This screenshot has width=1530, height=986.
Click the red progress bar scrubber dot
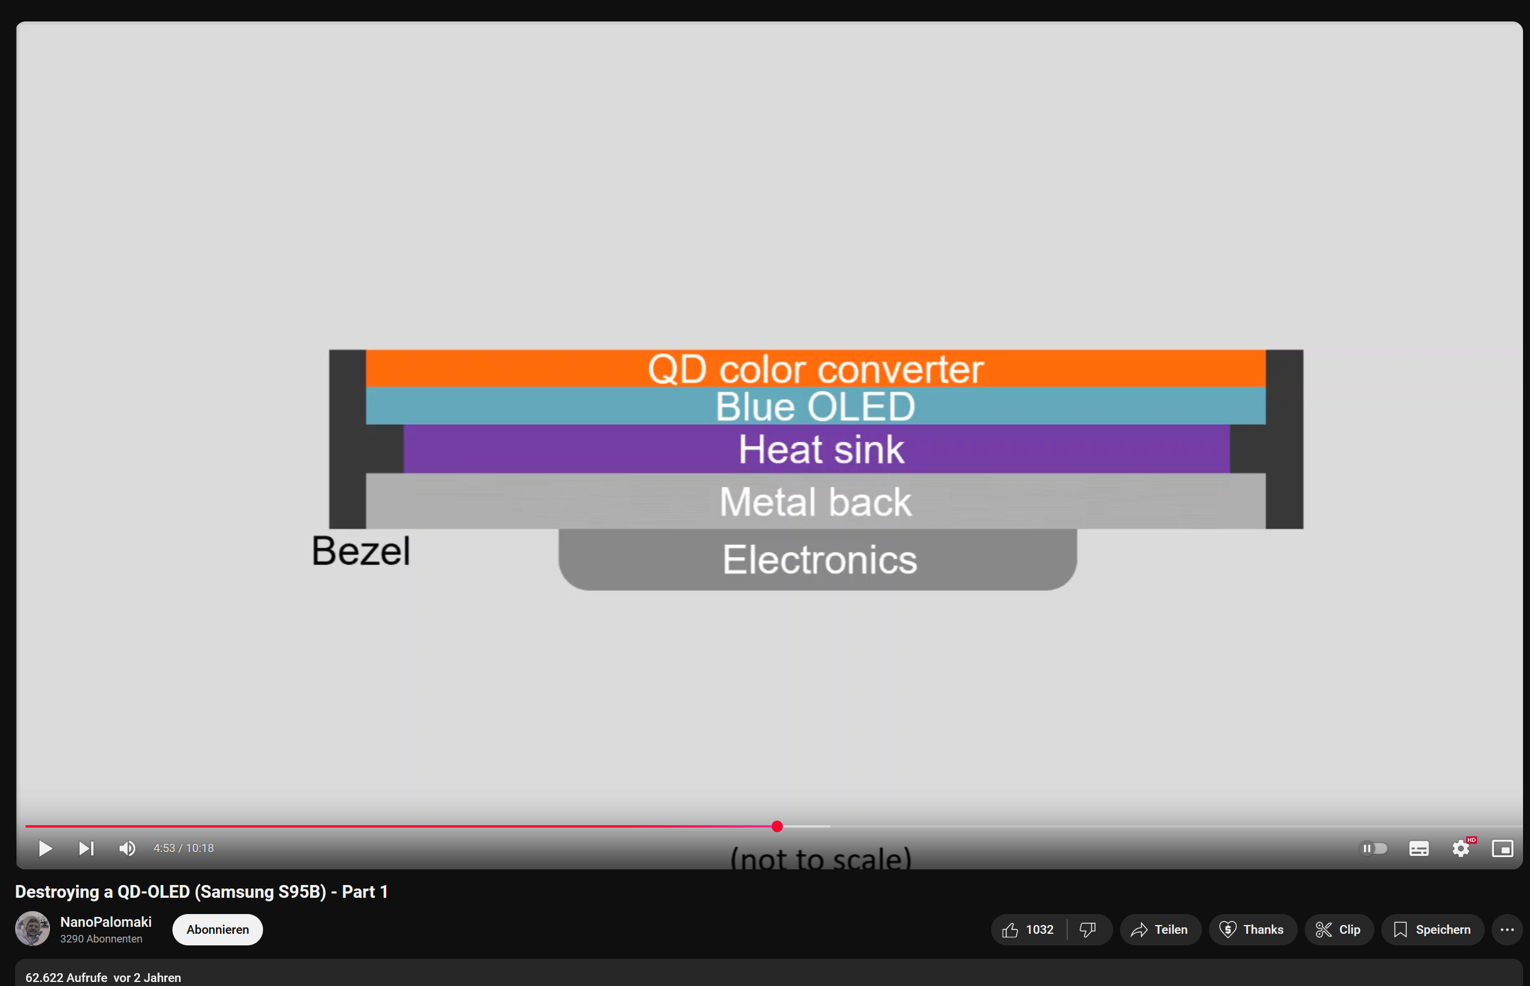(x=777, y=826)
